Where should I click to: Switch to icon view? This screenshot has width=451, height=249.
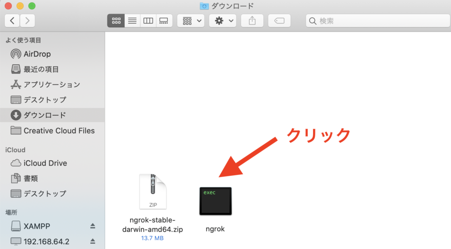pyautogui.click(x=116, y=21)
